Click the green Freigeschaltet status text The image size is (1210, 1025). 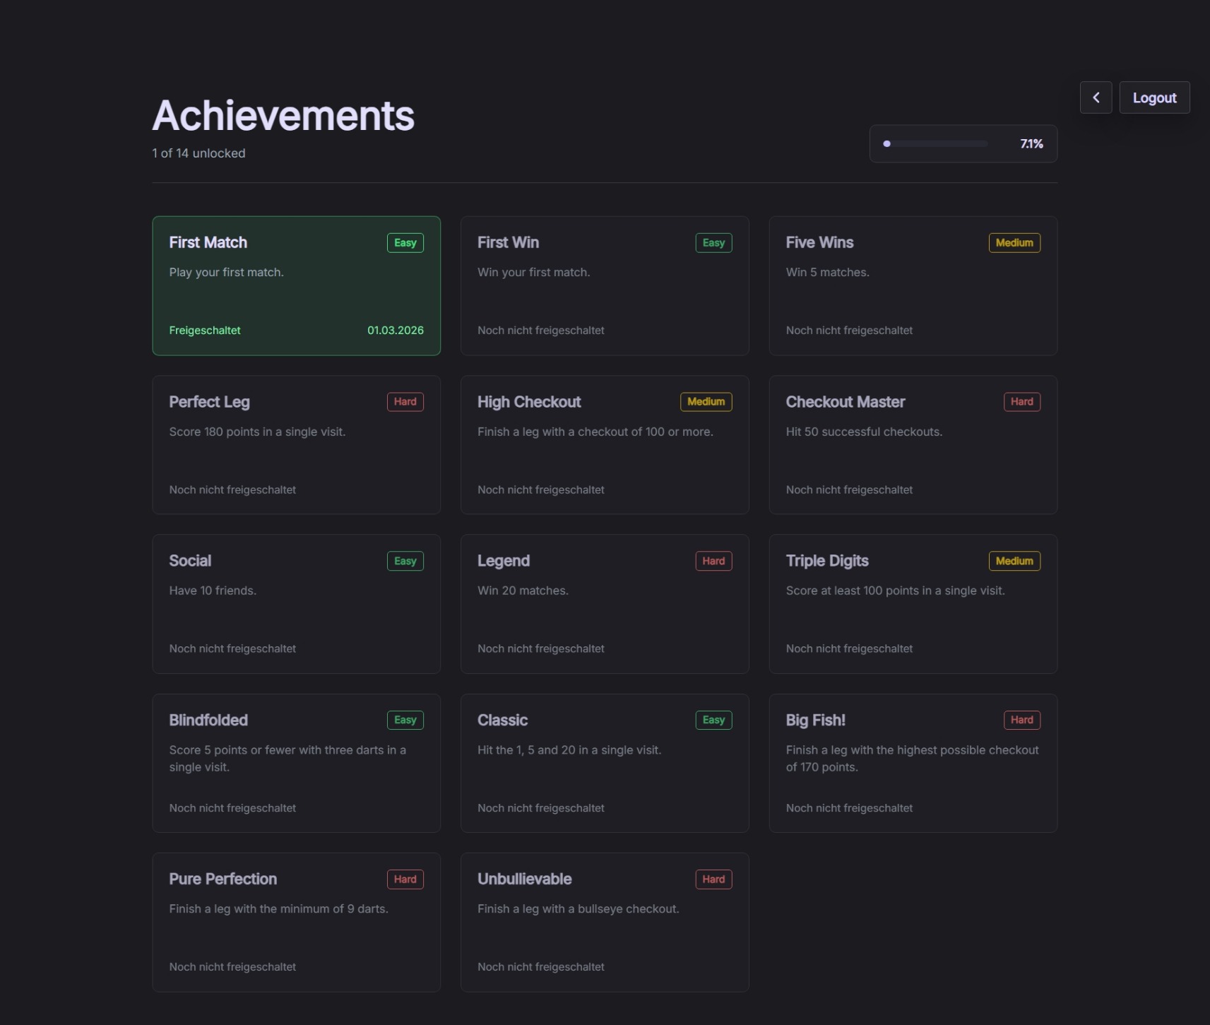205,331
